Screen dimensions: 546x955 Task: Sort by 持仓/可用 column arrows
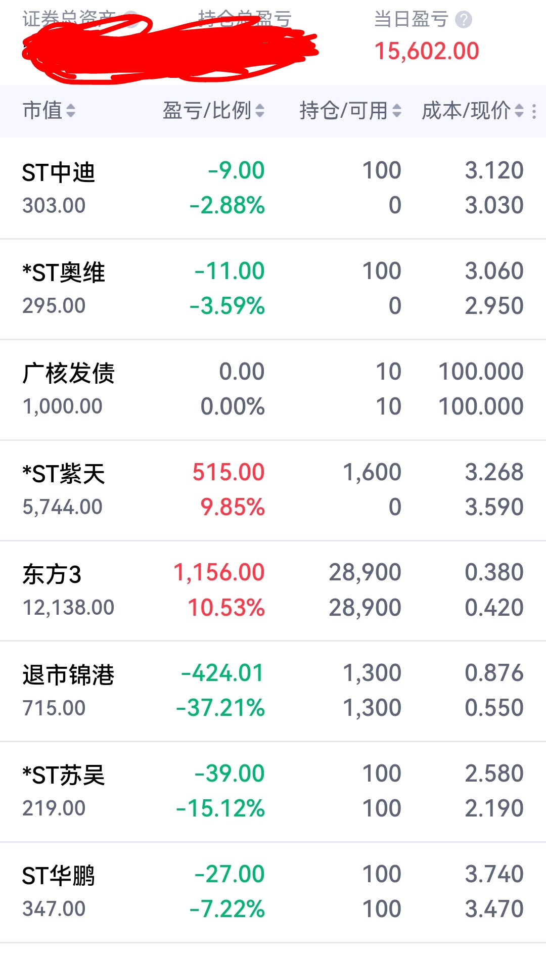397,111
